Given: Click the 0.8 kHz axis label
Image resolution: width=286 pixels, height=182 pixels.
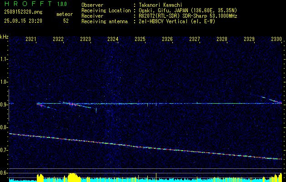Looking at the screenshot, I should (x=4, y=127).
